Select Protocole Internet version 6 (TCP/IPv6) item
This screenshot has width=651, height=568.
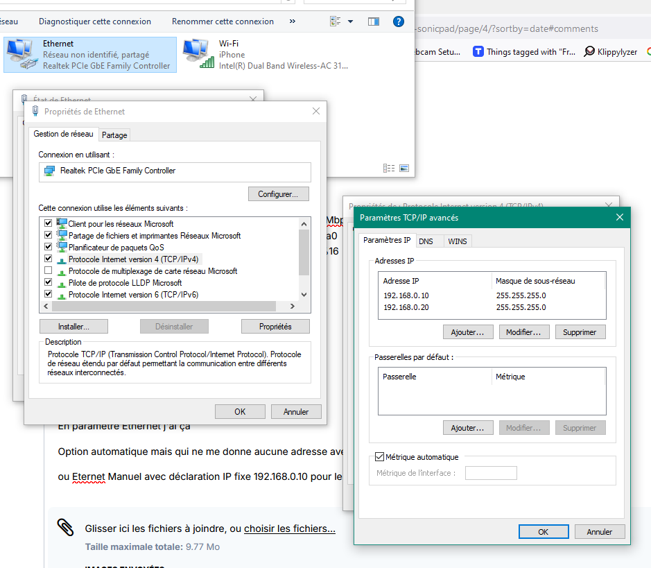(133, 295)
